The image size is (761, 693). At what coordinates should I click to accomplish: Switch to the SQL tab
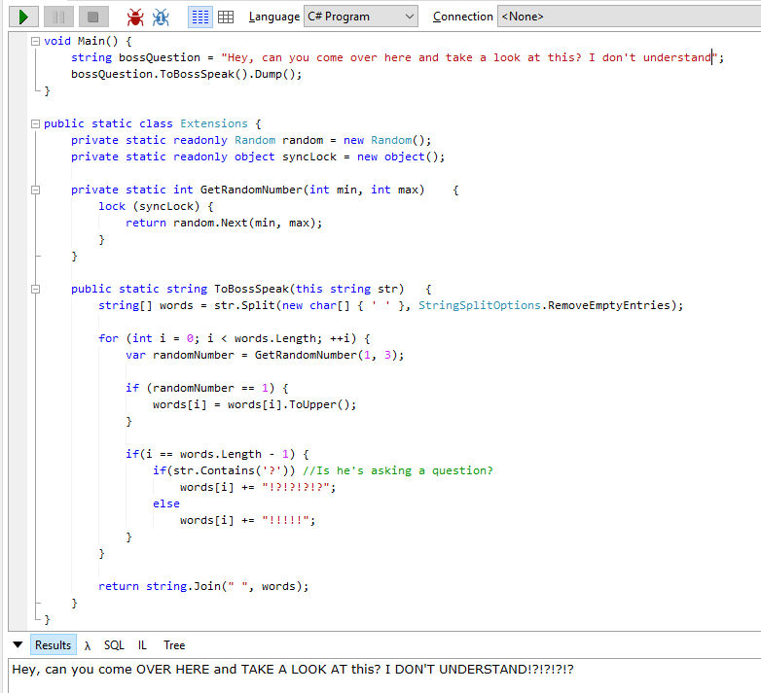tap(114, 645)
